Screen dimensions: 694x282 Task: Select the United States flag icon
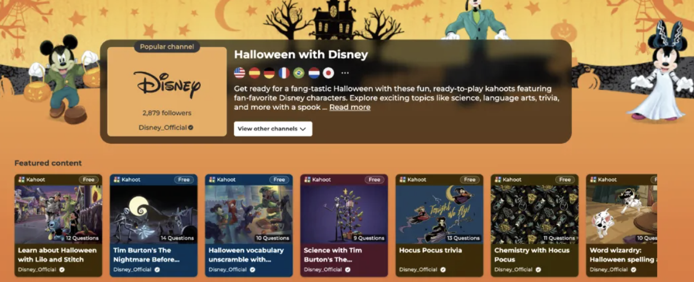(240, 73)
